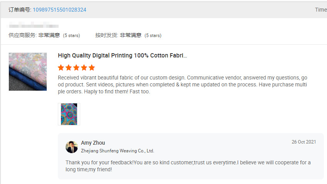
Task: Enlarge the customer's review photo
Action: pos(69,114)
